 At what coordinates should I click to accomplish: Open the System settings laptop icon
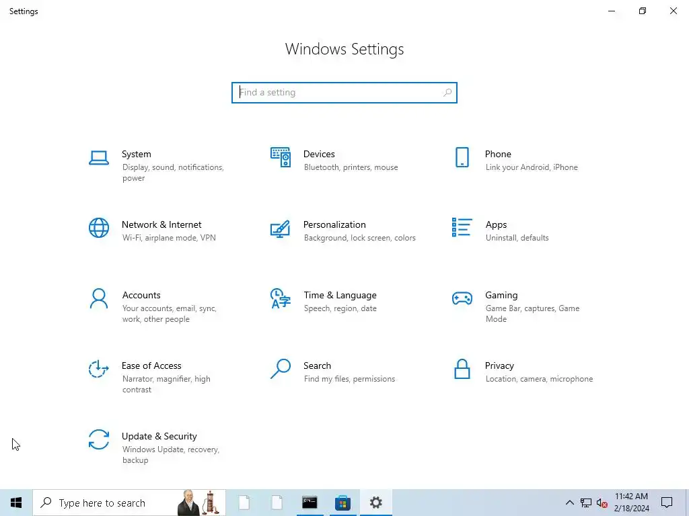(99, 158)
